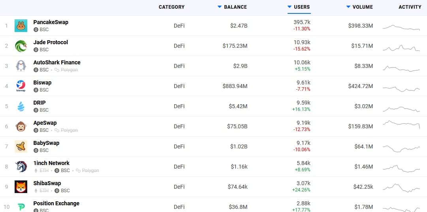Click Jade Protocol balance $175.23M

tap(235, 46)
